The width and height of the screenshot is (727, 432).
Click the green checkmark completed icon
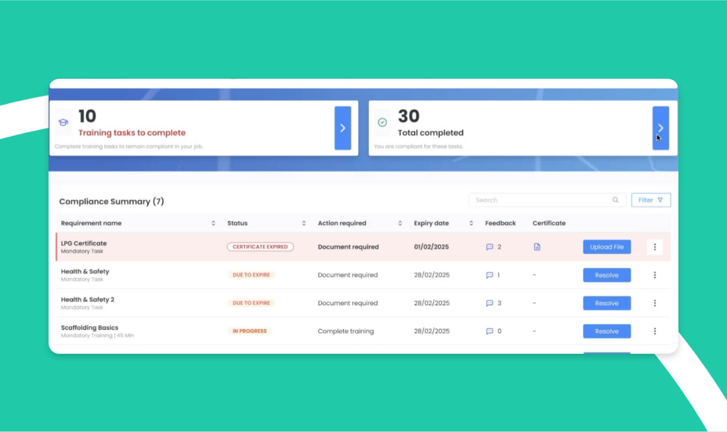coord(382,122)
